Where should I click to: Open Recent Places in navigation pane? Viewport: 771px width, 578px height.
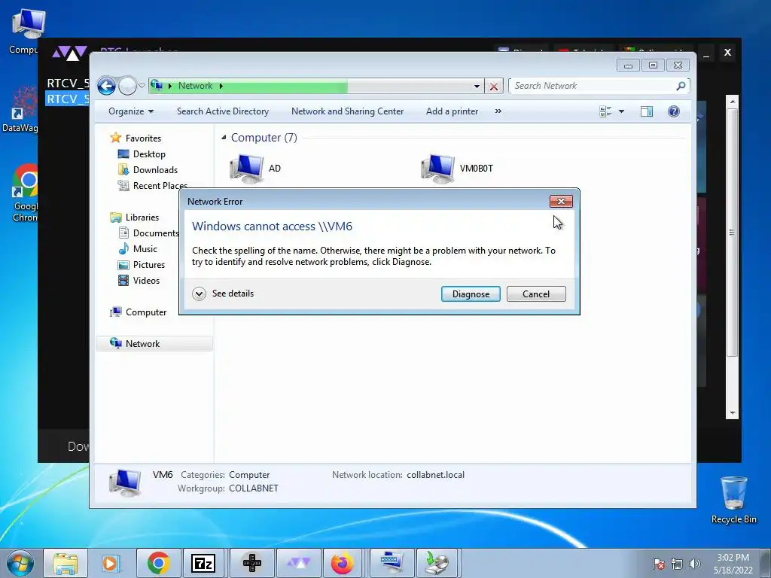tap(160, 185)
